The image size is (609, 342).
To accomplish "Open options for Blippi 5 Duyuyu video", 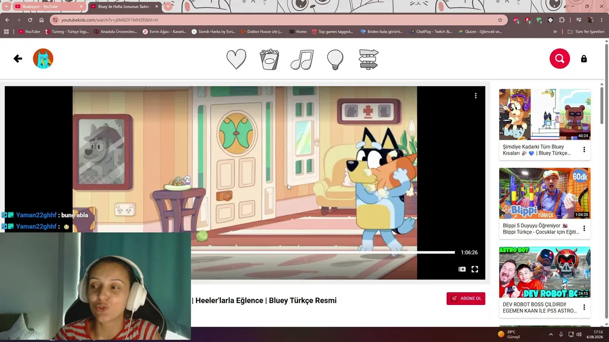I will coord(584,228).
